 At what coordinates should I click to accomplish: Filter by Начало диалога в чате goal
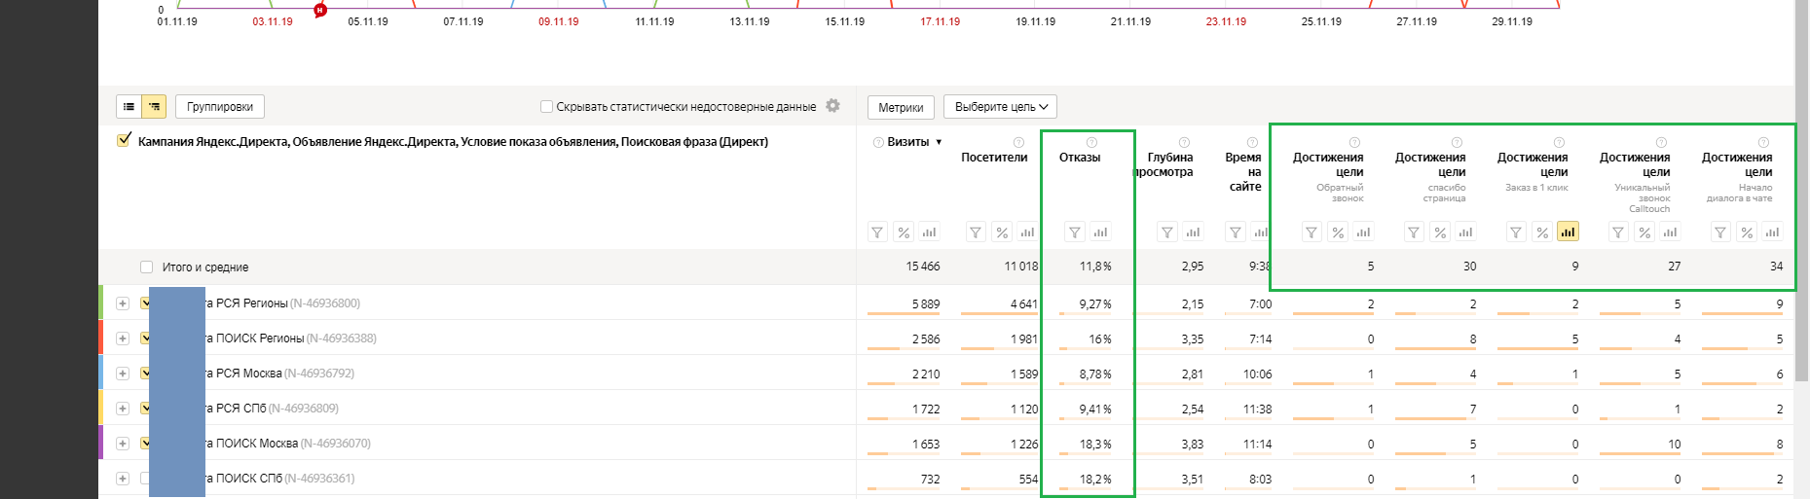coord(1720,232)
